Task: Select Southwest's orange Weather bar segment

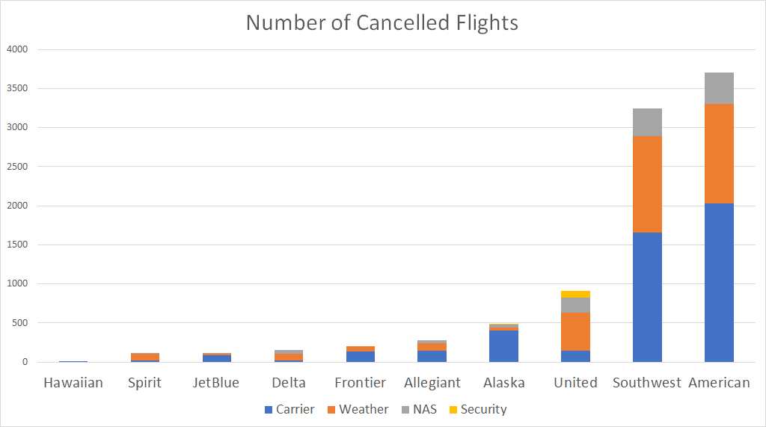Action: [647, 184]
